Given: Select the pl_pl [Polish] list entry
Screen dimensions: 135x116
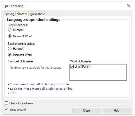Looking at the screenshot, I should tap(82, 67).
